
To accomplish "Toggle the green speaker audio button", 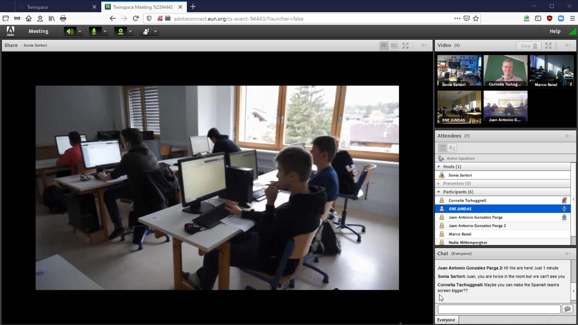I will pos(70,31).
